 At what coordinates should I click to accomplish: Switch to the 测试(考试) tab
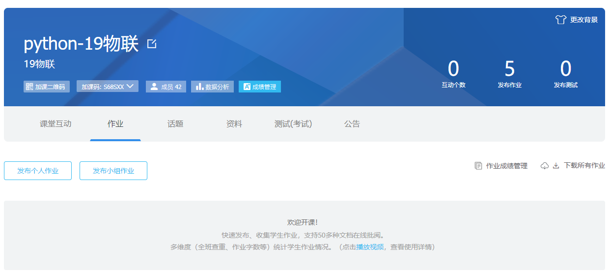[293, 124]
